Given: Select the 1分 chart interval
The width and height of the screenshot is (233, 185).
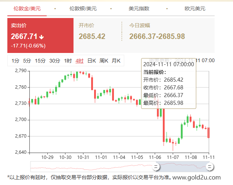Looking at the screenshot, I should click(15, 61).
